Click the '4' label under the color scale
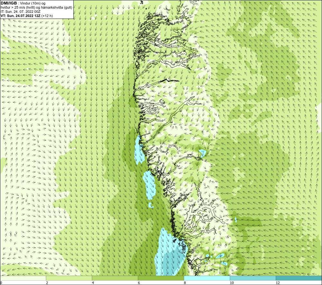The height and width of the screenshot is (285, 322). 93,283
